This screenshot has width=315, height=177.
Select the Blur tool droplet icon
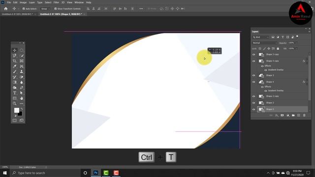[x=22, y=82]
